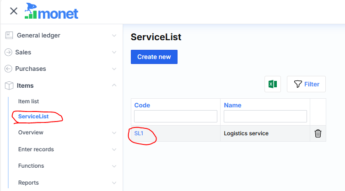This screenshot has width=345, height=191.
Task: Click the Purchases arrow circle icon
Action: [8, 69]
